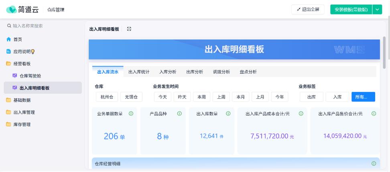The image size is (390, 172).
Task: Switch to the 盘点分析 tab
Action: click(248, 72)
